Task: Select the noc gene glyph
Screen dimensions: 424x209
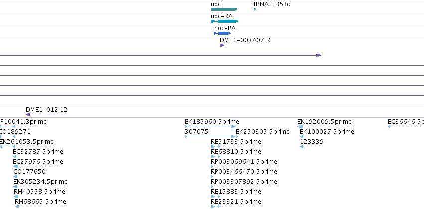Action: pos(224,9)
